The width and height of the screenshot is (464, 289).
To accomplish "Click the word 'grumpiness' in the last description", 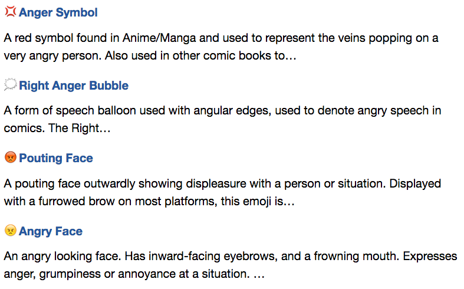I will 70,274.
